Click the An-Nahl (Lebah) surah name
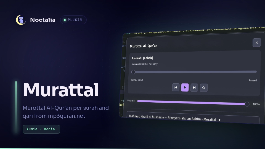Viewport: 265px width, 149px height. point(142,58)
